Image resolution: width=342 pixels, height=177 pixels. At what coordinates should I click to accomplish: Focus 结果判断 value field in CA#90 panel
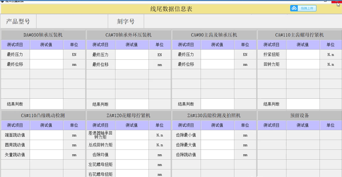pos(218,104)
